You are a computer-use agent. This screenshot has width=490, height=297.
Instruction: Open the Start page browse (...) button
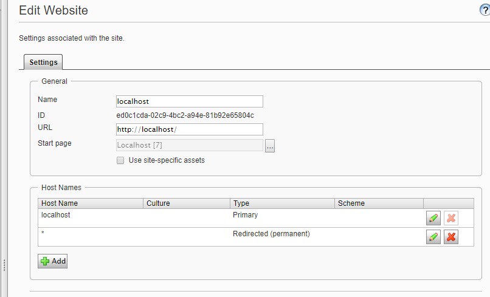[x=270, y=146]
